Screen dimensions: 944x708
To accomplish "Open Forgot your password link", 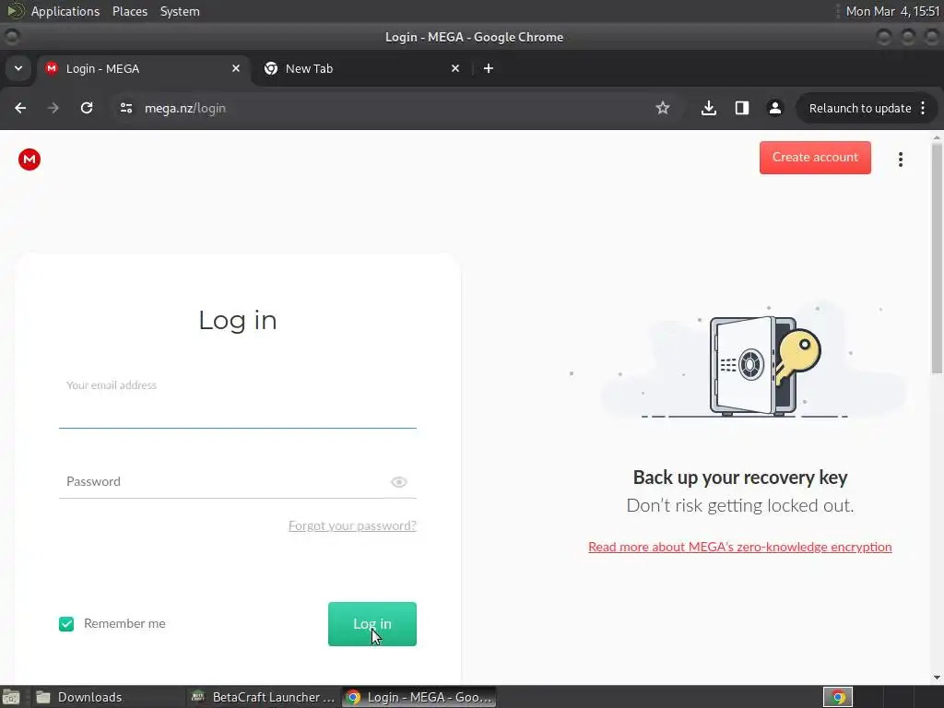I will 352,525.
